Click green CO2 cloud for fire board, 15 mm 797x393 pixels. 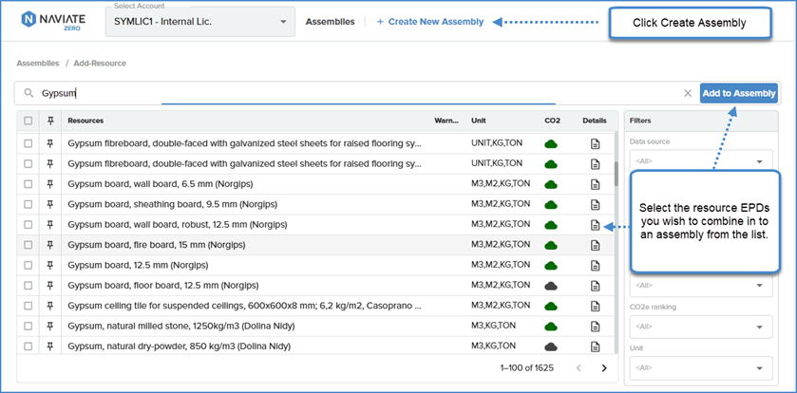pos(551,246)
